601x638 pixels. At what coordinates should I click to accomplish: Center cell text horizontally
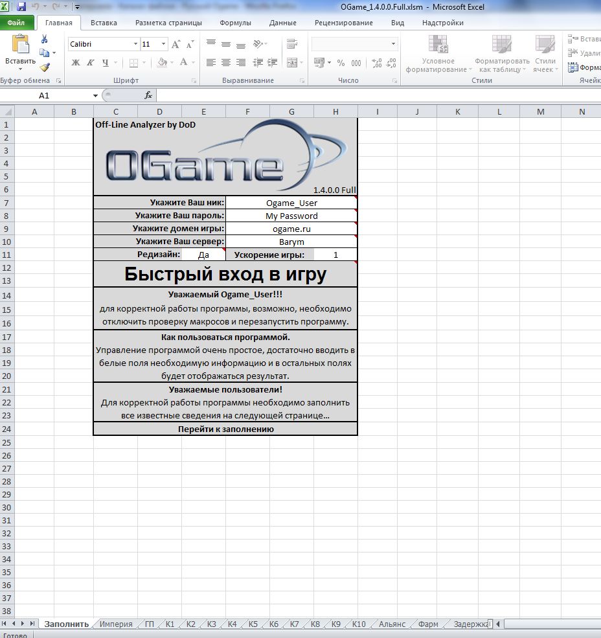226,62
